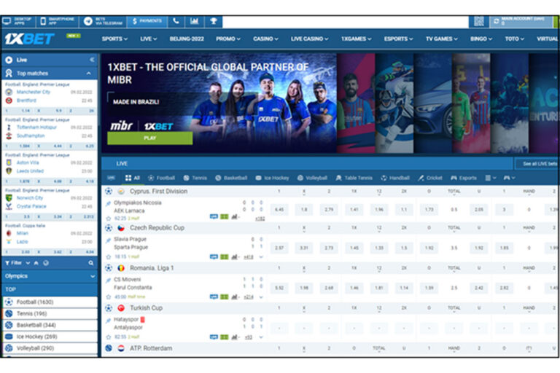Open Turkish Cup league

pos(146,308)
